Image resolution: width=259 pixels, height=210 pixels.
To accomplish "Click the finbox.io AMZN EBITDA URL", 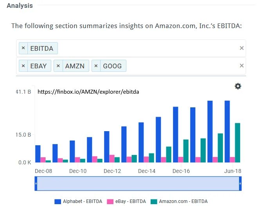I will (x=88, y=92).
